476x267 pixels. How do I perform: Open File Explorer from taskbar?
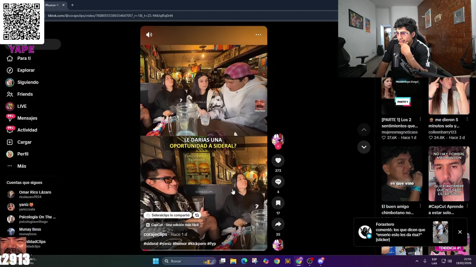point(233,261)
